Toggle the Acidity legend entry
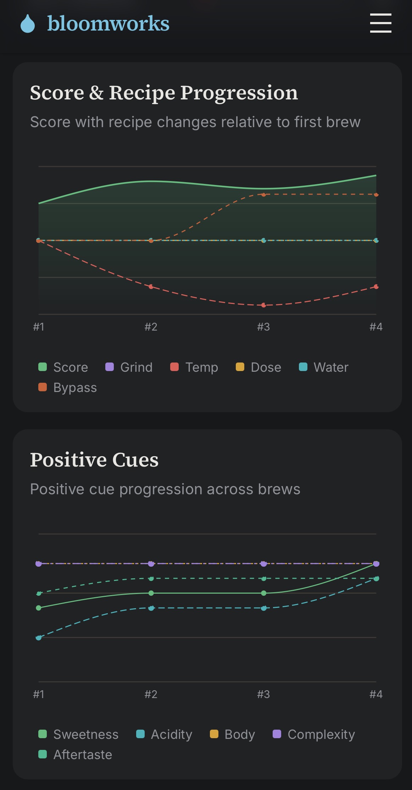This screenshot has width=412, height=790. [x=164, y=734]
